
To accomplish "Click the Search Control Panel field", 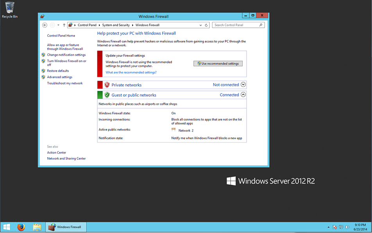I will pos(238,25).
